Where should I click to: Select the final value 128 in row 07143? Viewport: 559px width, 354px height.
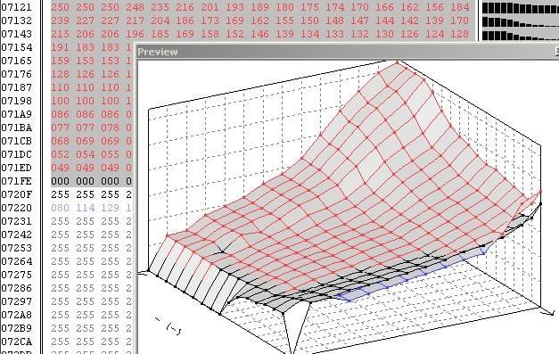[x=459, y=34]
